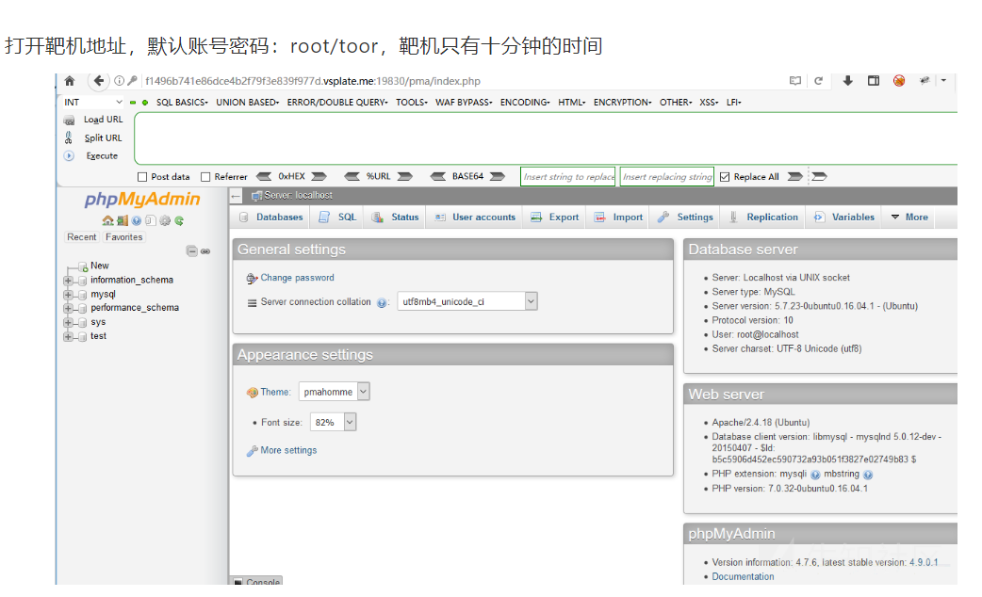982x597 pixels.
Task: Click the navigation panel settings gear icon
Action: [165, 220]
